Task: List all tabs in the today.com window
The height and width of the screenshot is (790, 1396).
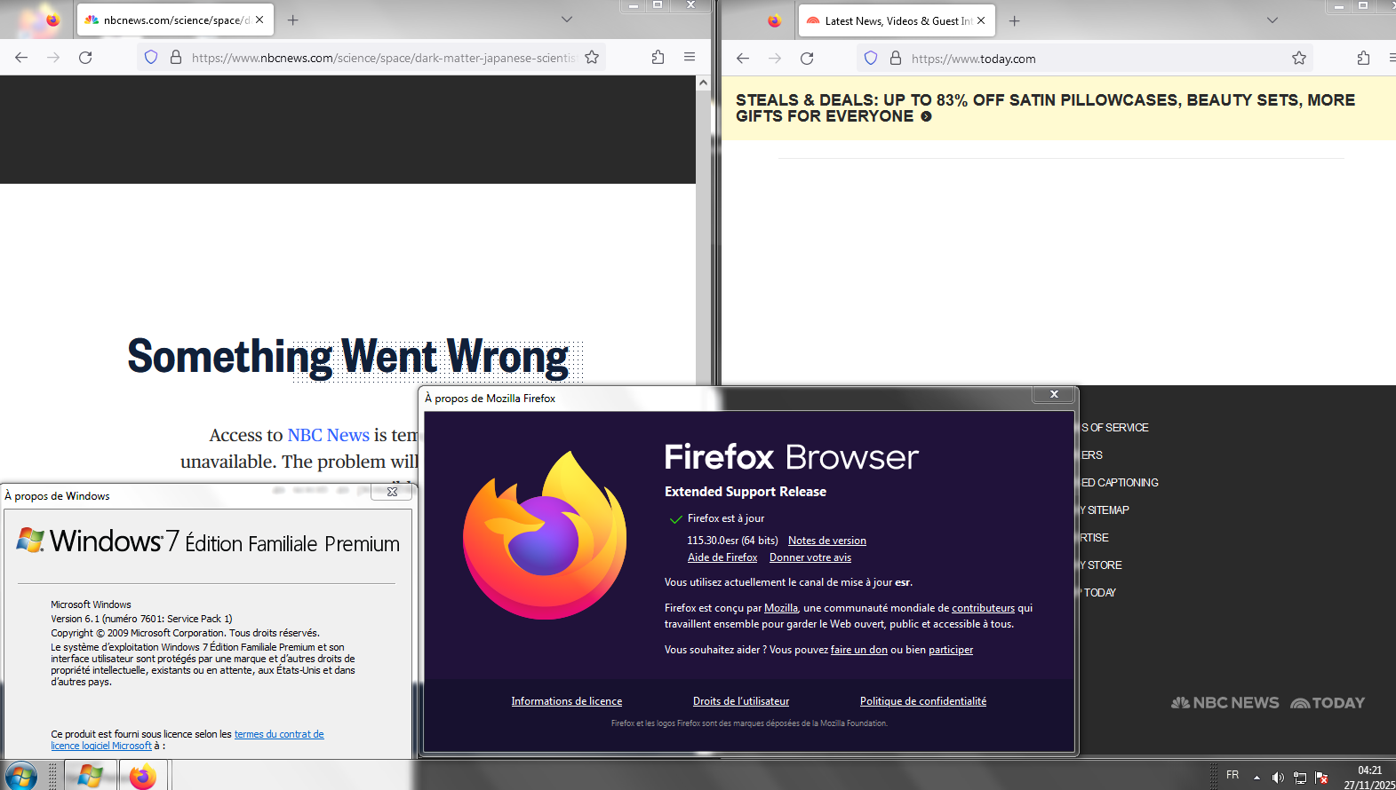Action: 1272,20
